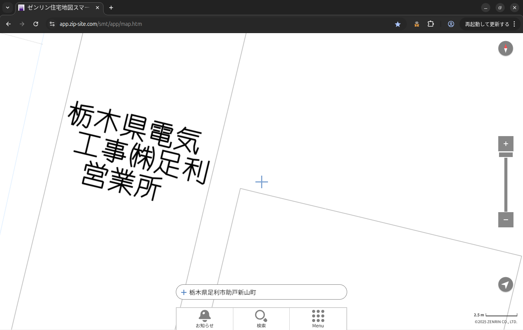Click the address bar showing 栃木県足利市助戸新山町
The width and height of the screenshot is (523, 330).
point(261,292)
